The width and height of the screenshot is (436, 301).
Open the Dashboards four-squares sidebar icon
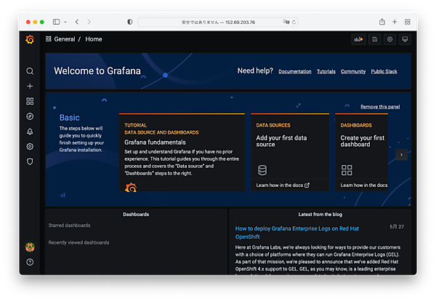[x=30, y=101]
